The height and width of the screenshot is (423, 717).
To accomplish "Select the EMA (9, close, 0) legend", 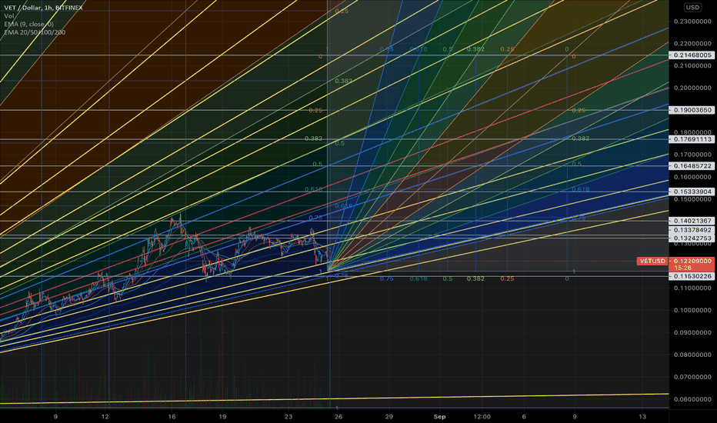I will point(28,25).
